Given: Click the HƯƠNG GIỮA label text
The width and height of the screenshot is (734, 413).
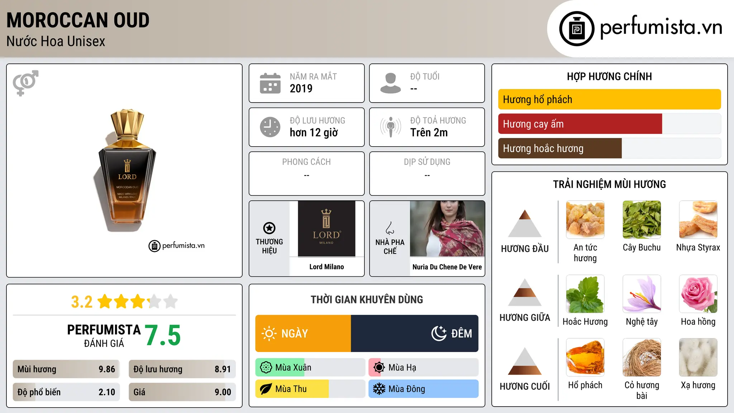Looking at the screenshot, I should [x=525, y=317].
